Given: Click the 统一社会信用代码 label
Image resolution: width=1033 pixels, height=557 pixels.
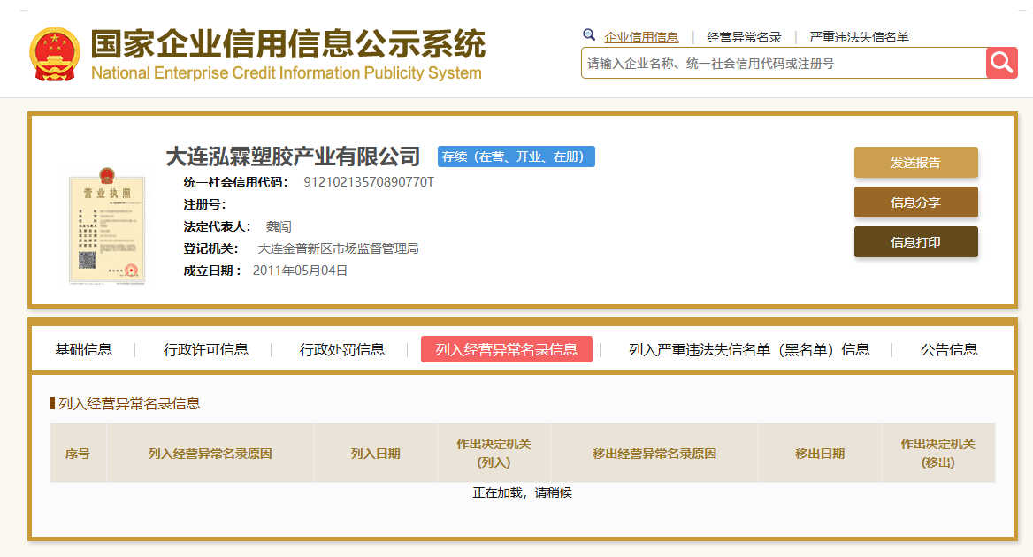Looking at the screenshot, I should [235, 182].
